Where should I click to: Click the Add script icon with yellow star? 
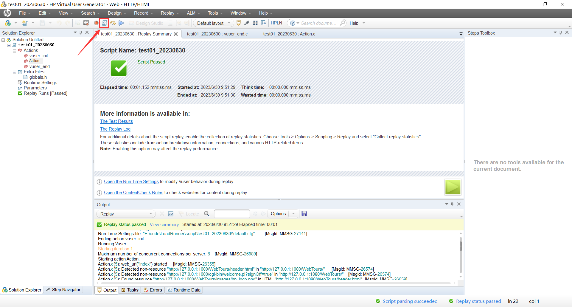(x=25, y=23)
